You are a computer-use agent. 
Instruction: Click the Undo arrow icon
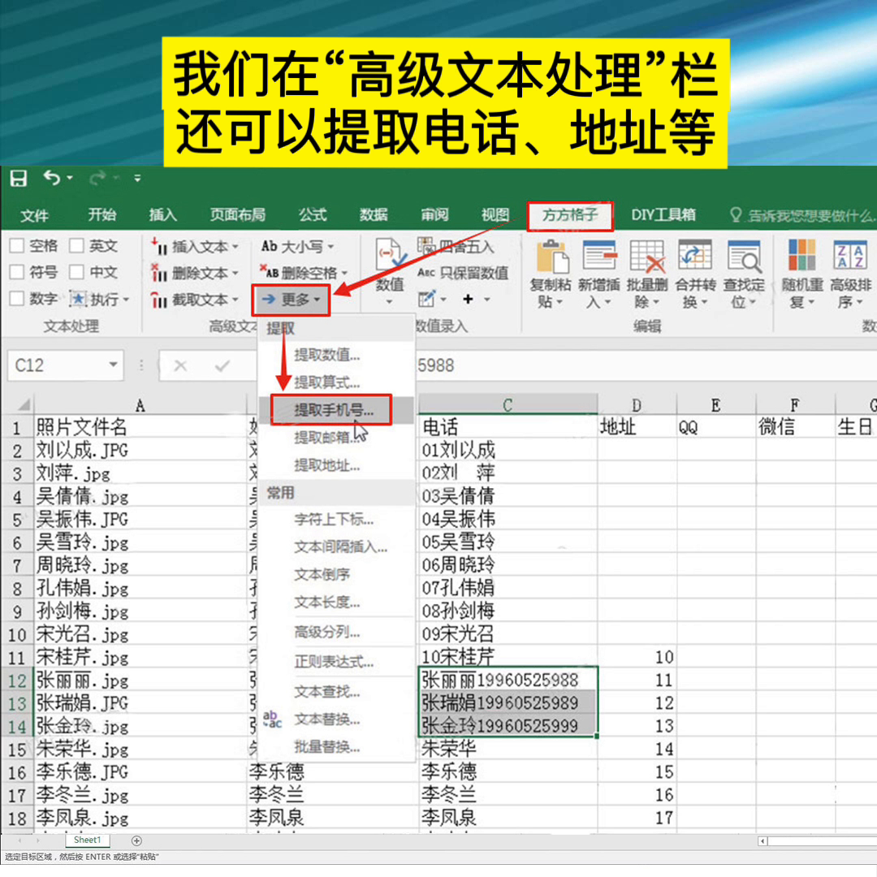click(52, 178)
